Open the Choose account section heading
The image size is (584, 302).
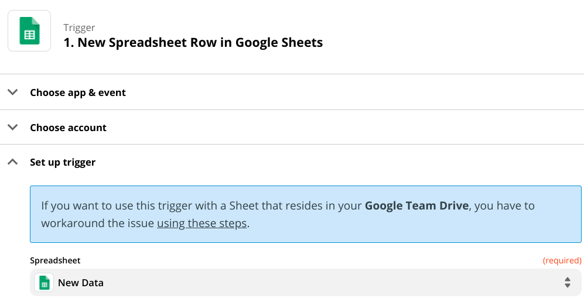[68, 128]
